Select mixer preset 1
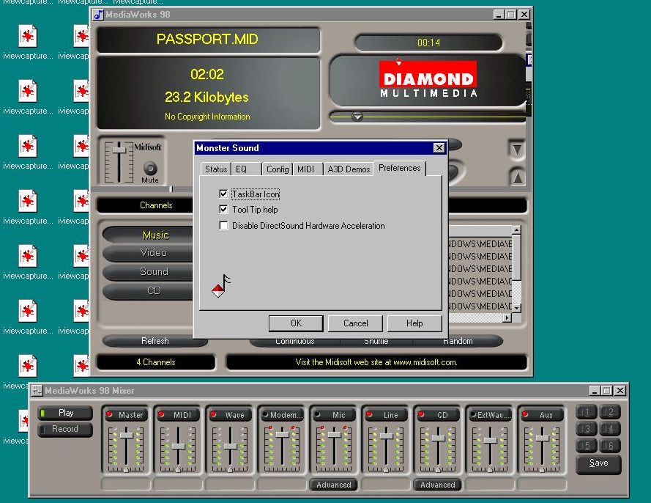651x503 pixels. (x=587, y=412)
